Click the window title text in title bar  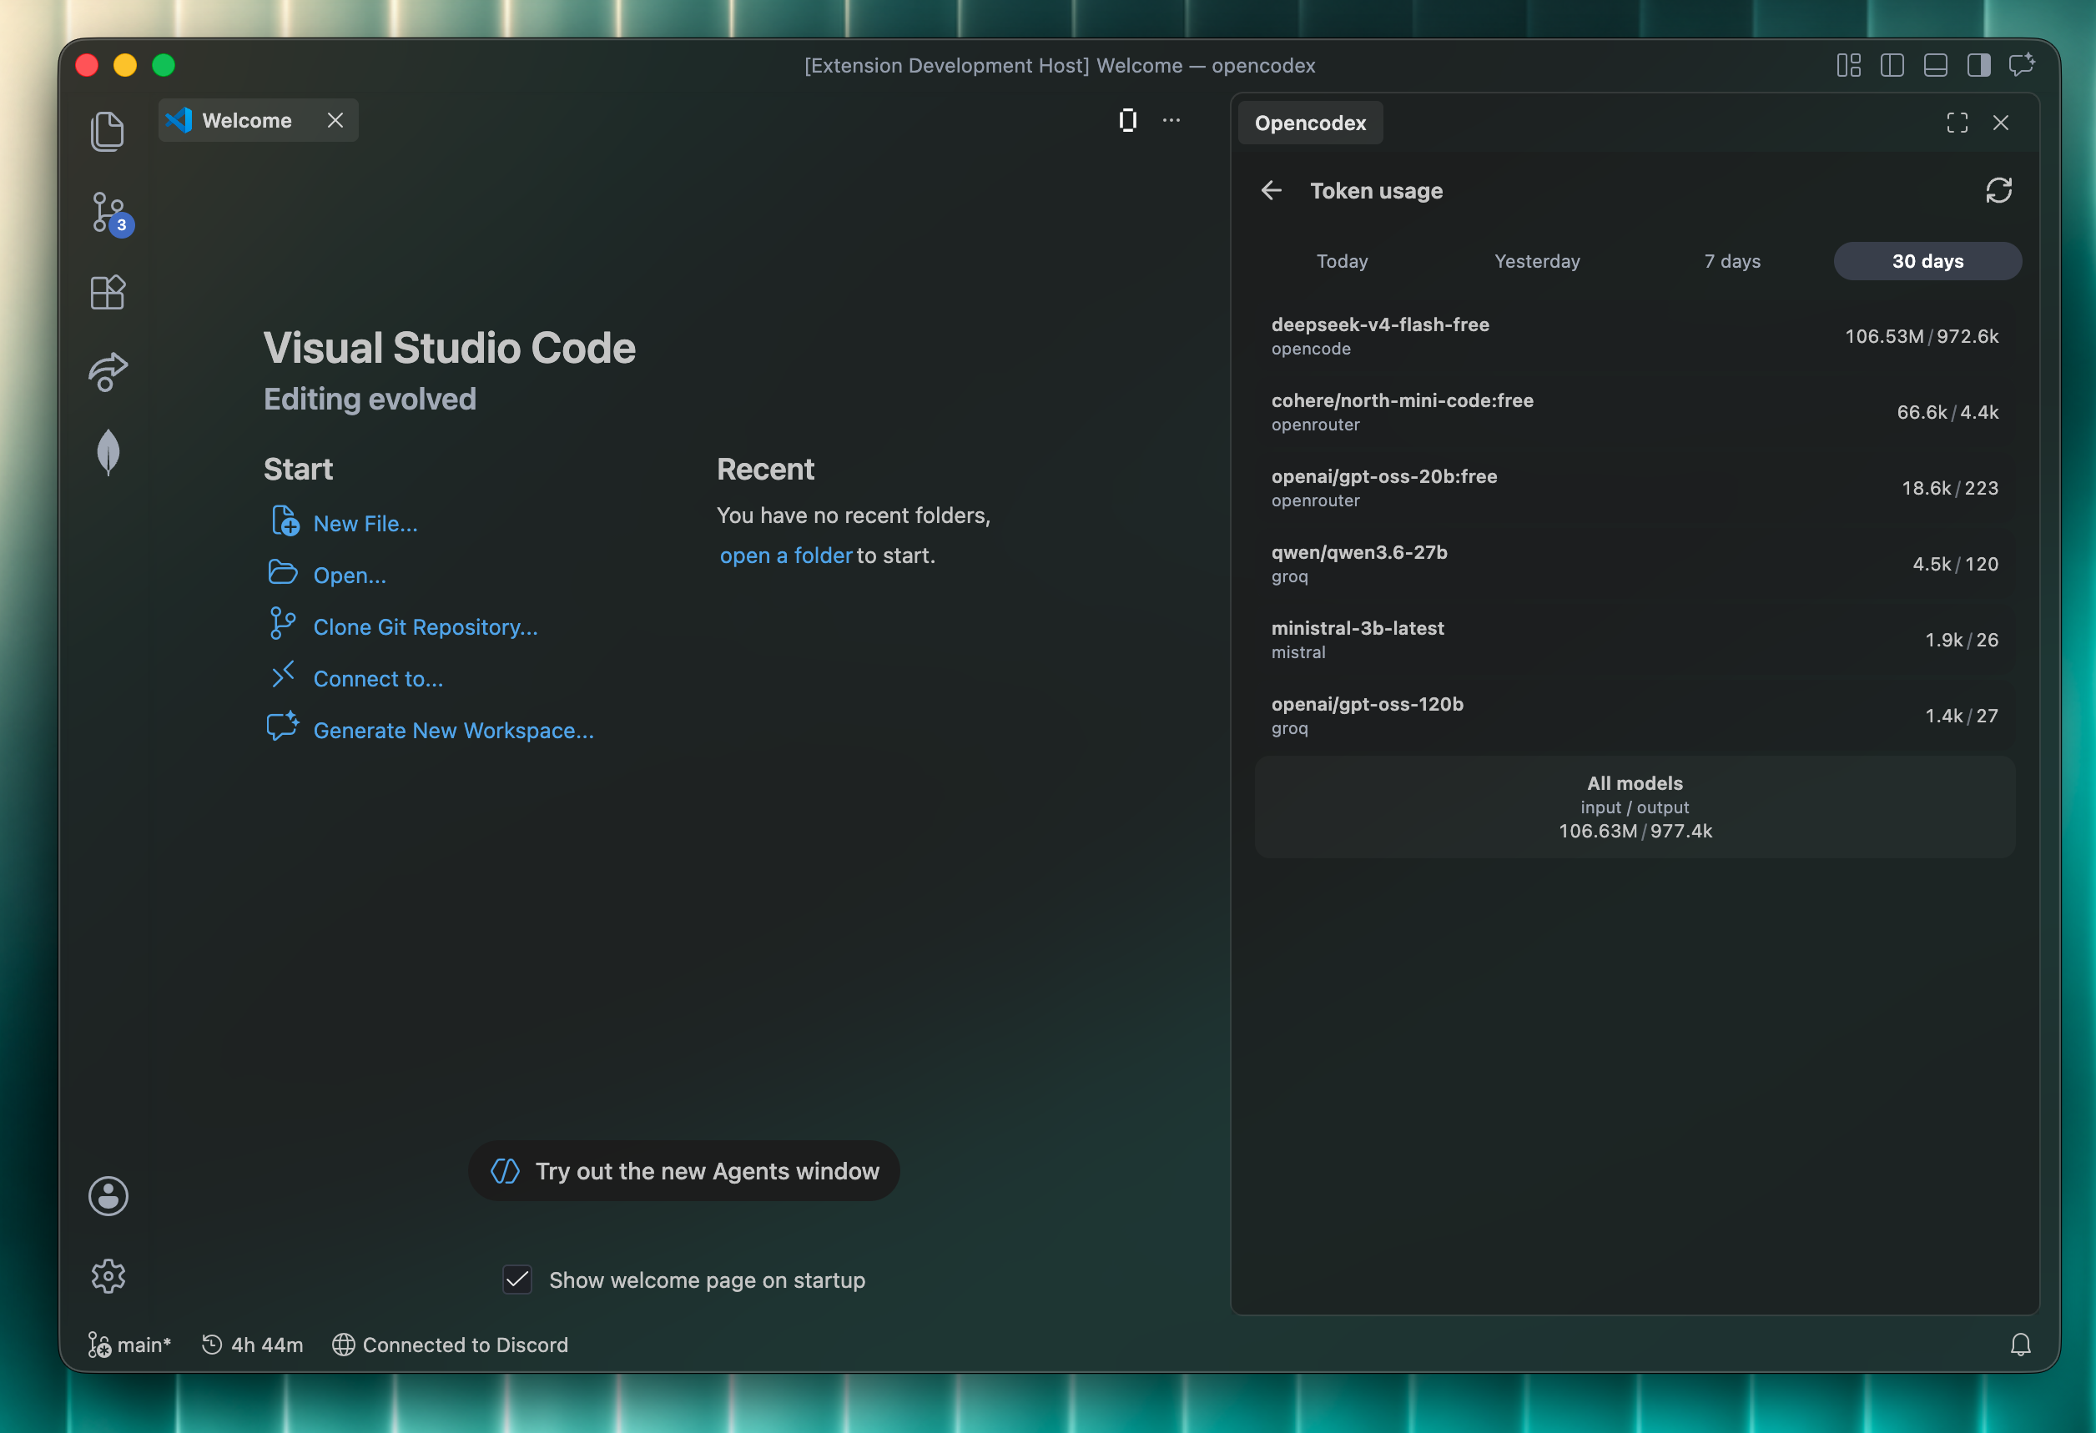pos(1060,65)
